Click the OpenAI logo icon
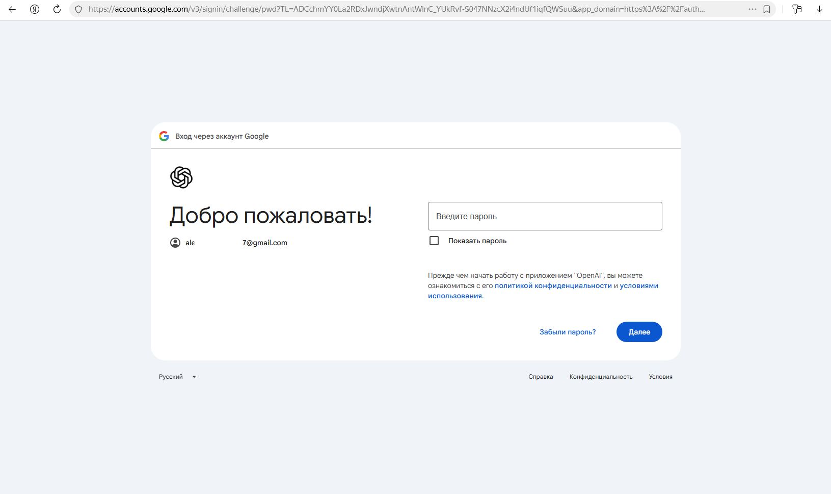The height and width of the screenshot is (494, 831). [181, 177]
